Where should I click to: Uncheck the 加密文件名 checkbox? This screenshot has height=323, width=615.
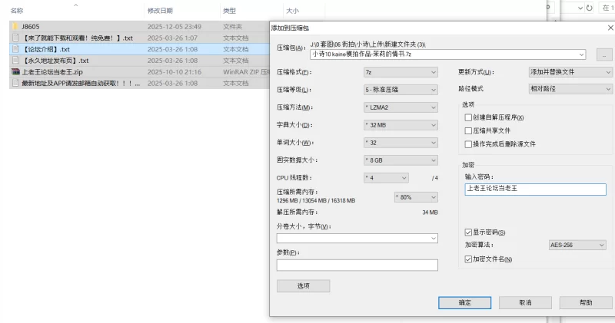[469, 259]
